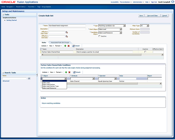
Task: Open Recent Items menu
Action: pos(21,7)
